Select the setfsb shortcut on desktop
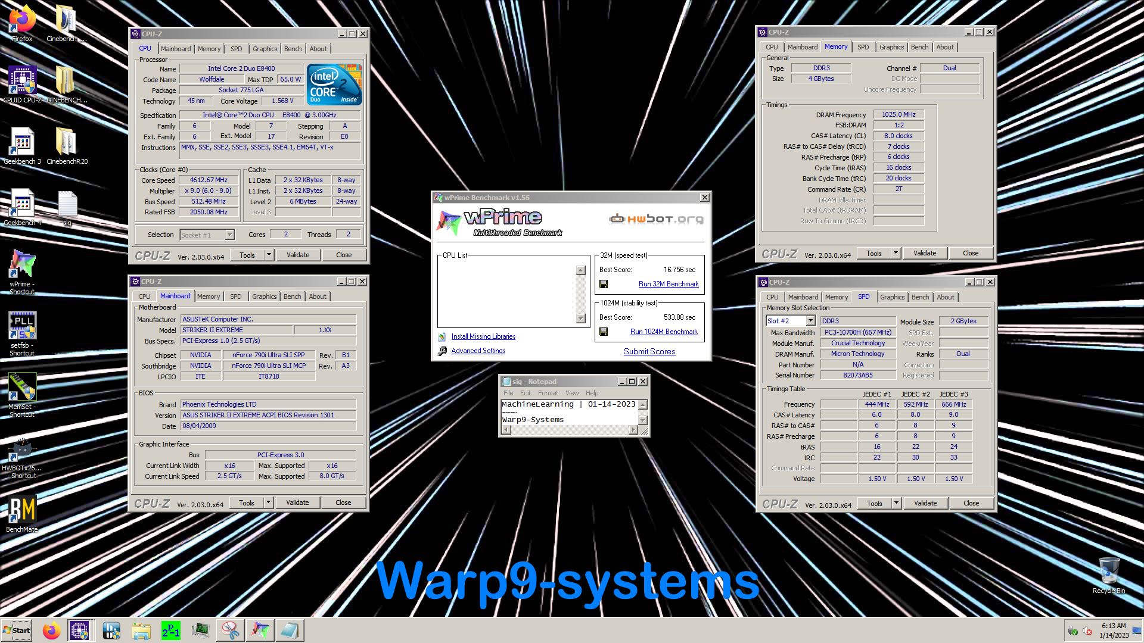Image resolution: width=1144 pixels, height=643 pixels. tap(22, 333)
